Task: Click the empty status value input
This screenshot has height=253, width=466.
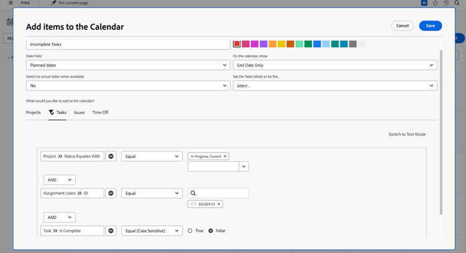Action: (213, 166)
